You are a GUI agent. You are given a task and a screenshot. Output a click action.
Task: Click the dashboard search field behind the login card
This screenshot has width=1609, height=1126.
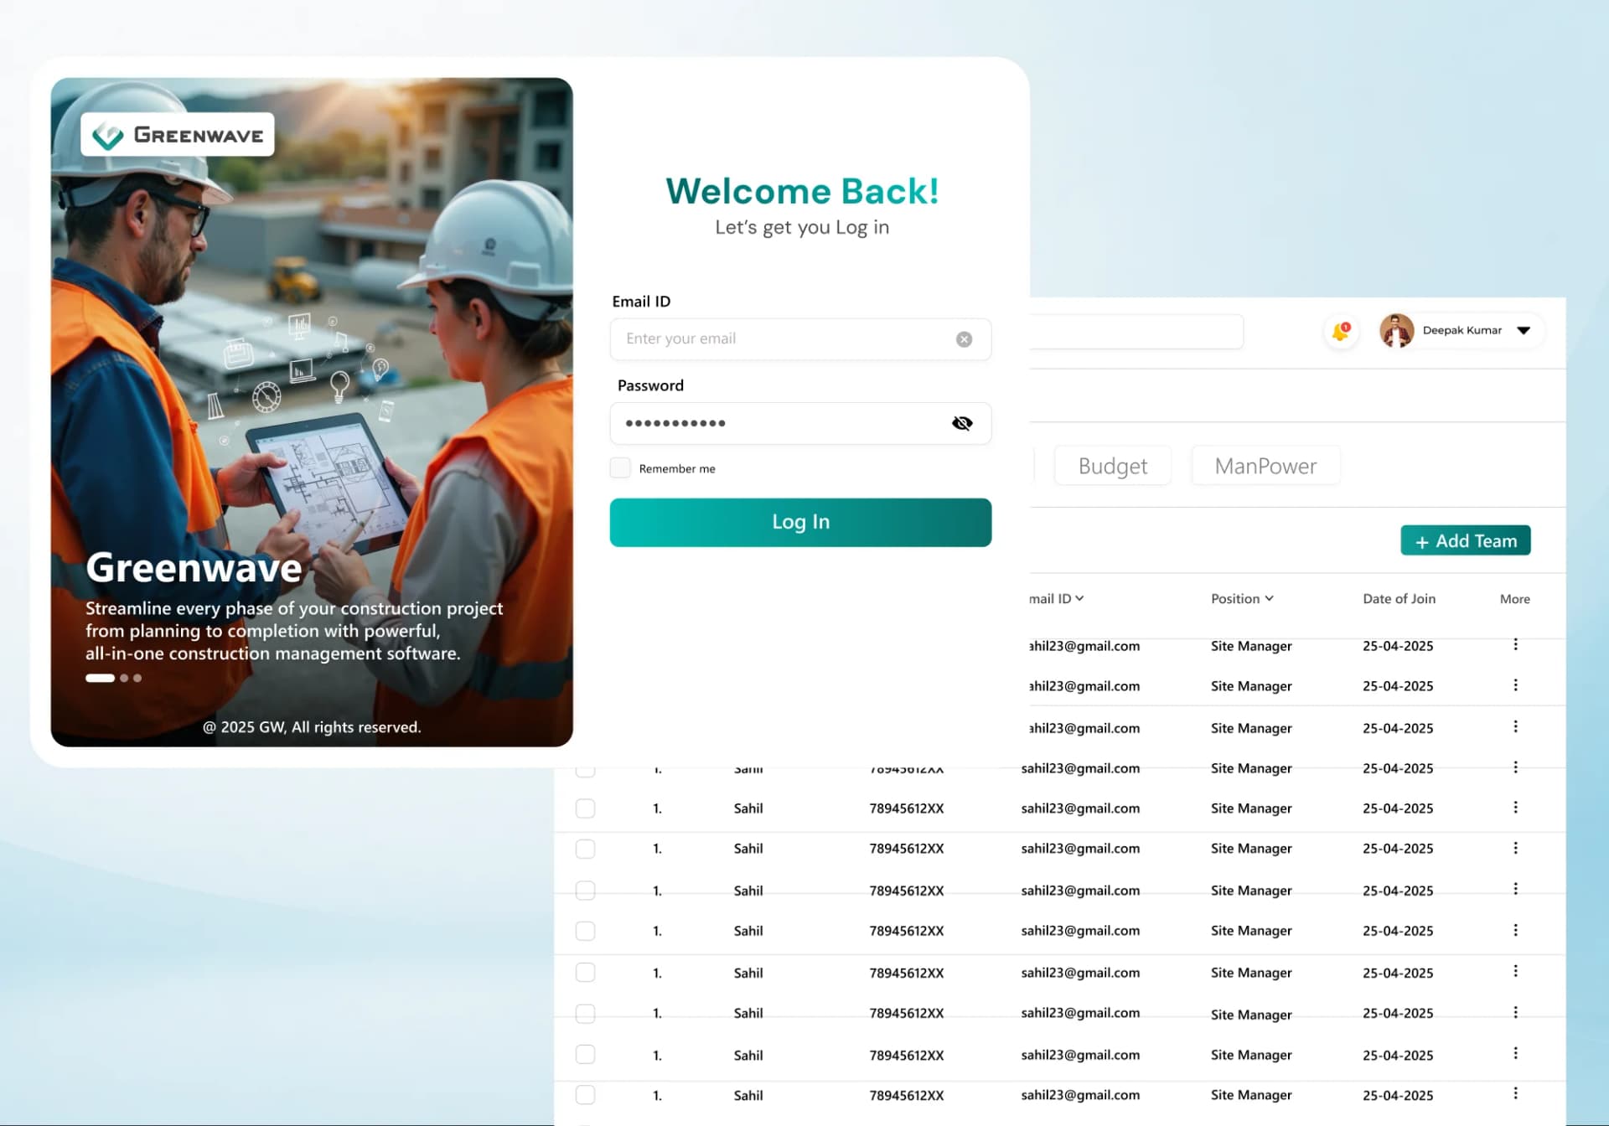(x=1136, y=332)
